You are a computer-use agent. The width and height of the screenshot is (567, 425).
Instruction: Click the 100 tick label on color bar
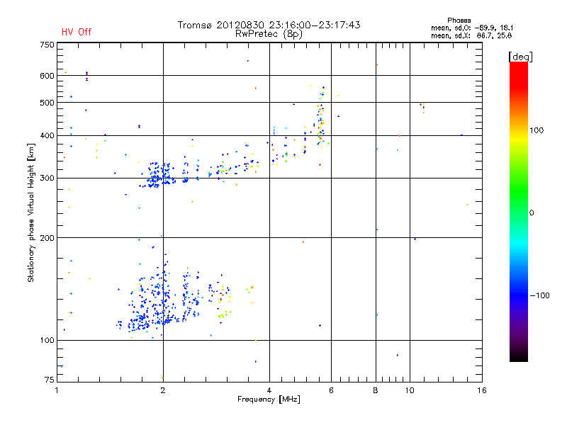[x=537, y=130]
